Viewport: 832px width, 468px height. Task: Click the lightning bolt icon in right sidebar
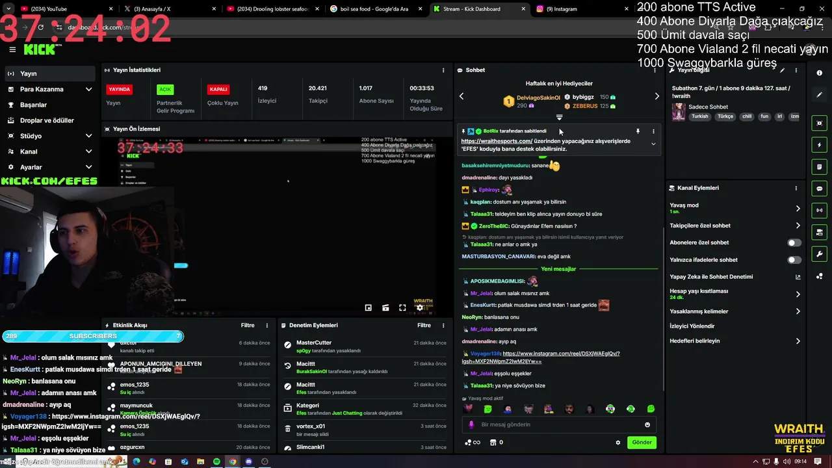[x=820, y=145]
